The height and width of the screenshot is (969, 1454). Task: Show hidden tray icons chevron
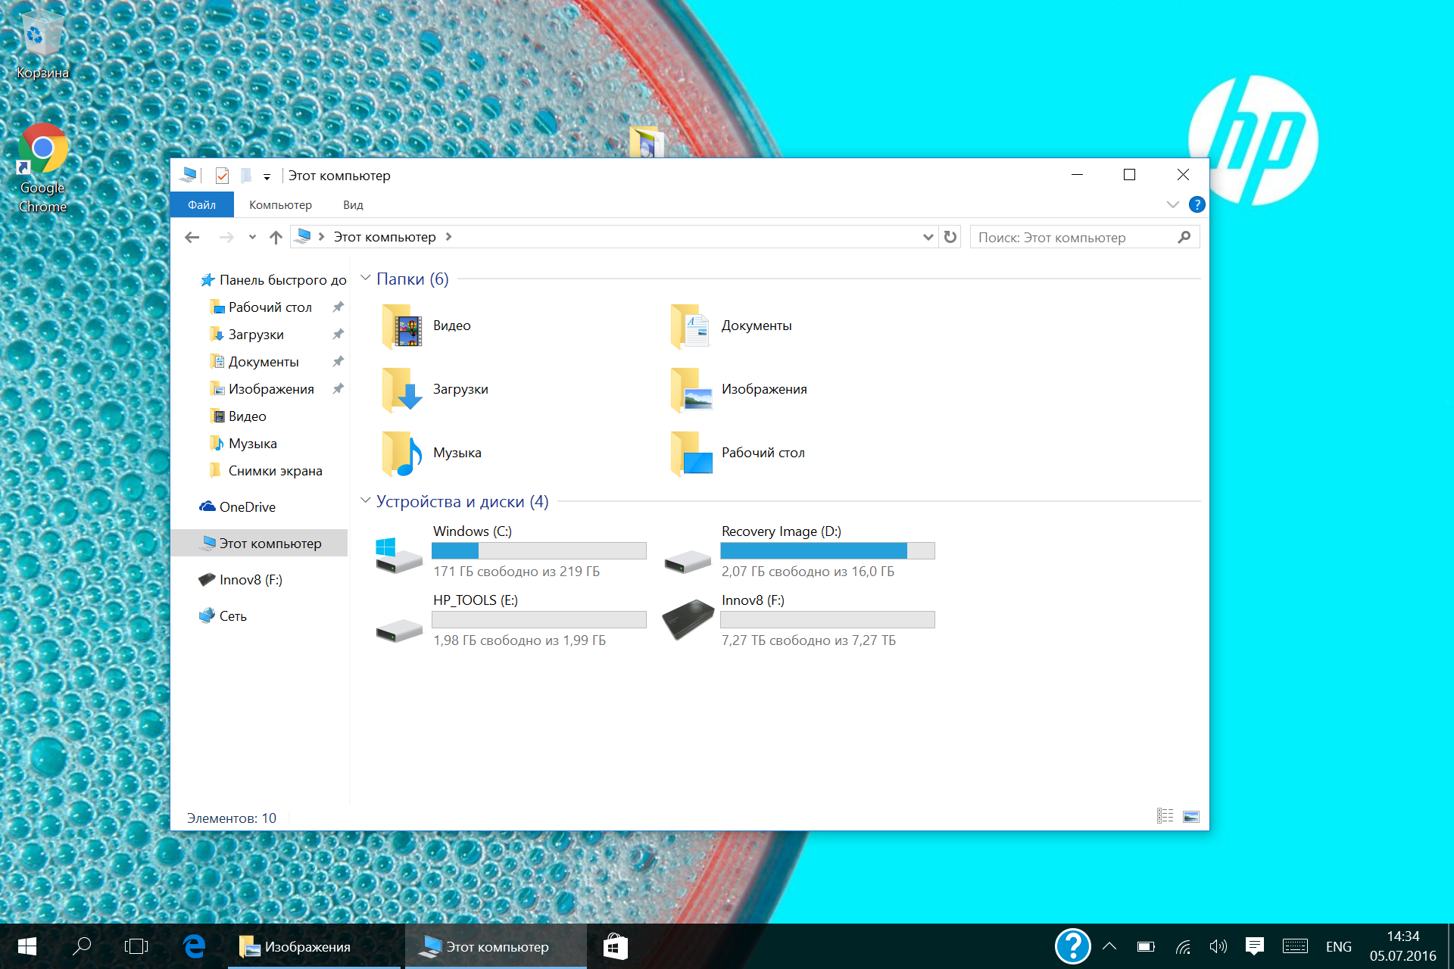[x=1109, y=946]
